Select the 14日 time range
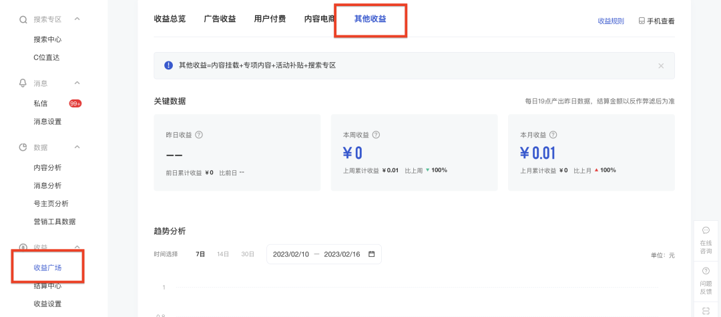The height and width of the screenshot is (317, 721). tap(223, 254)
